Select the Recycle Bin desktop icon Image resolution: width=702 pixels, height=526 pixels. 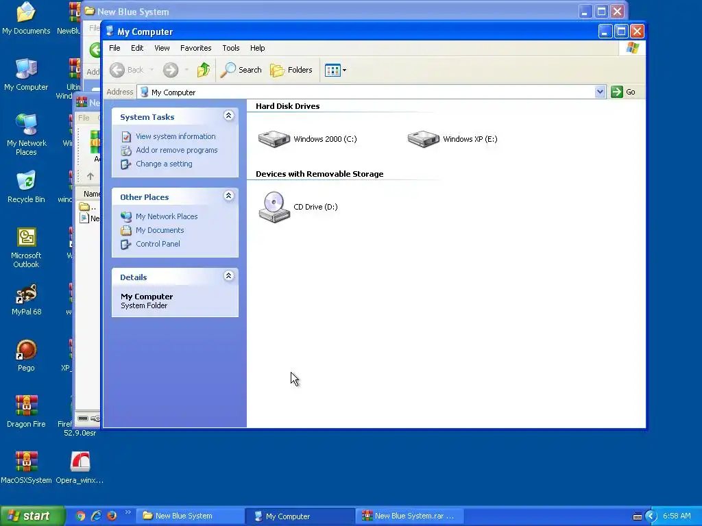(x=26, y=186)
